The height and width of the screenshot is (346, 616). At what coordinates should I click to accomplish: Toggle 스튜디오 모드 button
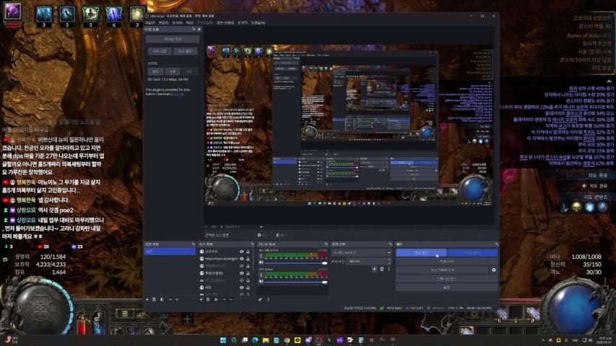pyautogui.click(x=447, y=278)
